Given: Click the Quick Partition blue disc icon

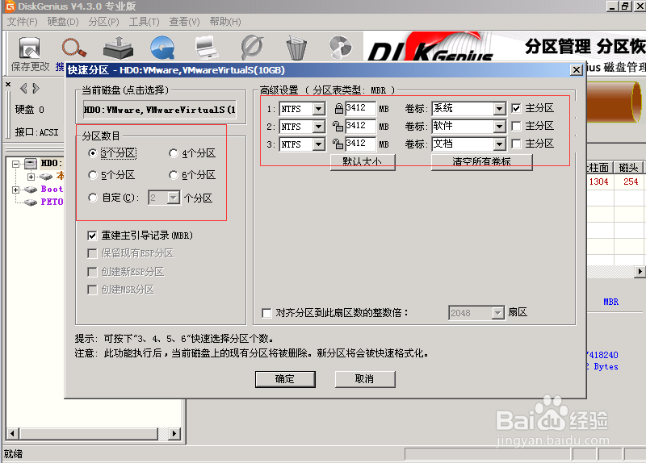Looking at the screenshot, I should point(162,48).
